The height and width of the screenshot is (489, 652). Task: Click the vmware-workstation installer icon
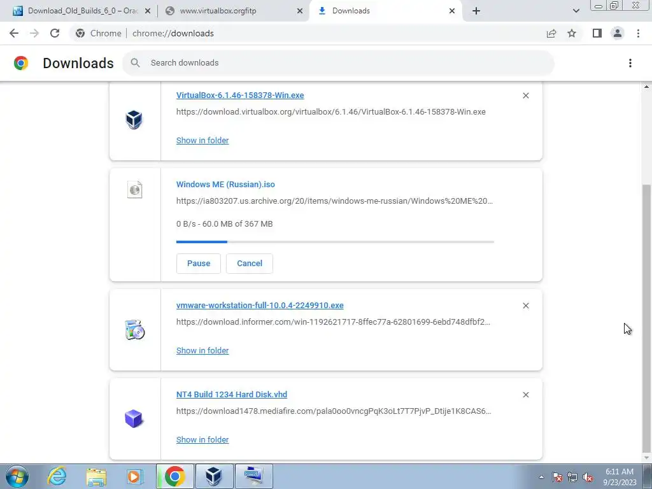pyautogui.click(x=135, y=330)
